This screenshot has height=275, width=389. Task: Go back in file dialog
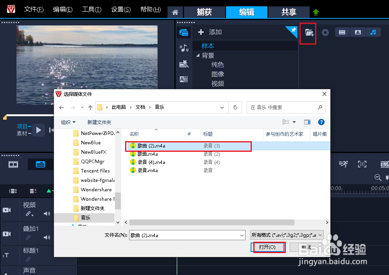pyautogui.click(x=61, y=108)
